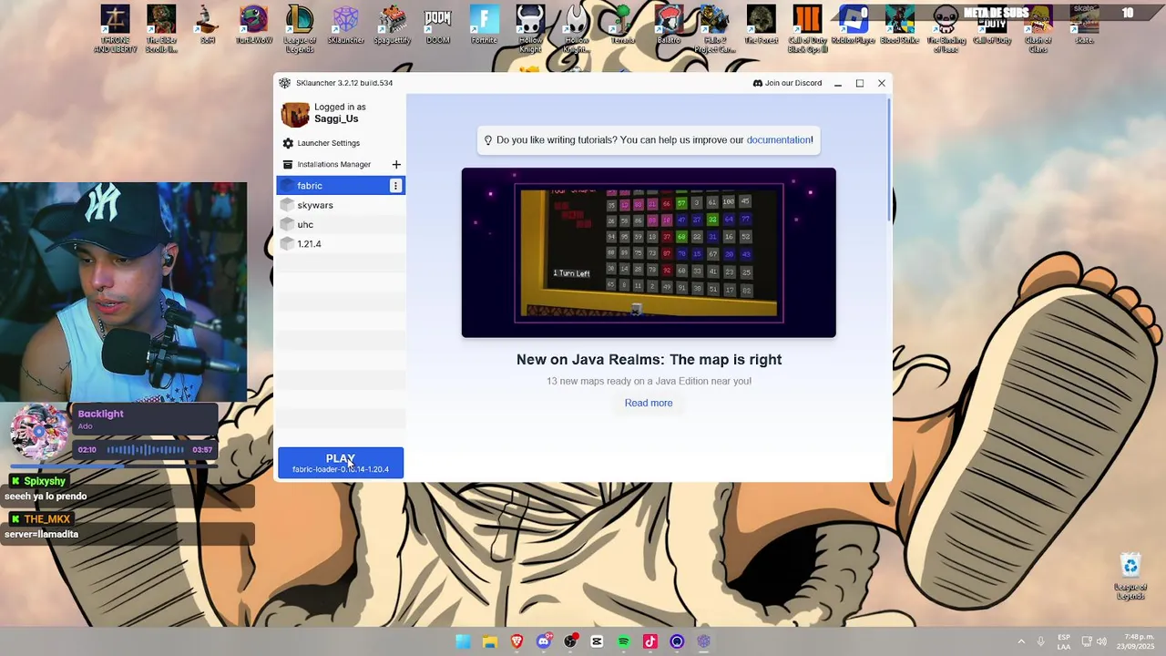
Task: Open the Roblox Player desktop shortcut
Action: [x=854, y=25]
